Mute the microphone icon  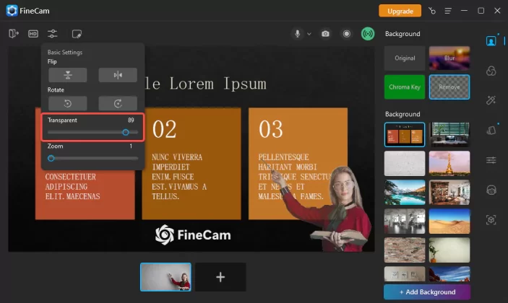point(298,34)
